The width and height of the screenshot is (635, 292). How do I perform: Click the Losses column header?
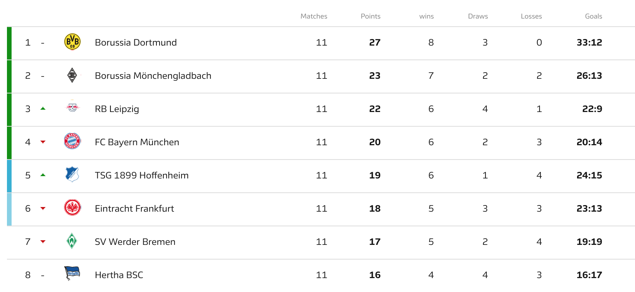pos(531,16)
